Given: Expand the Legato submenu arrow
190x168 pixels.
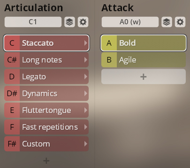Looking at the screenshot, I should point(85,77).
